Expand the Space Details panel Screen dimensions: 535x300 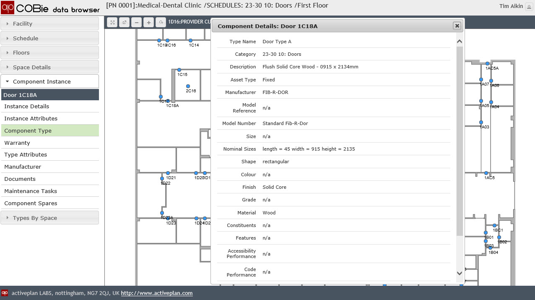[50, 67]
